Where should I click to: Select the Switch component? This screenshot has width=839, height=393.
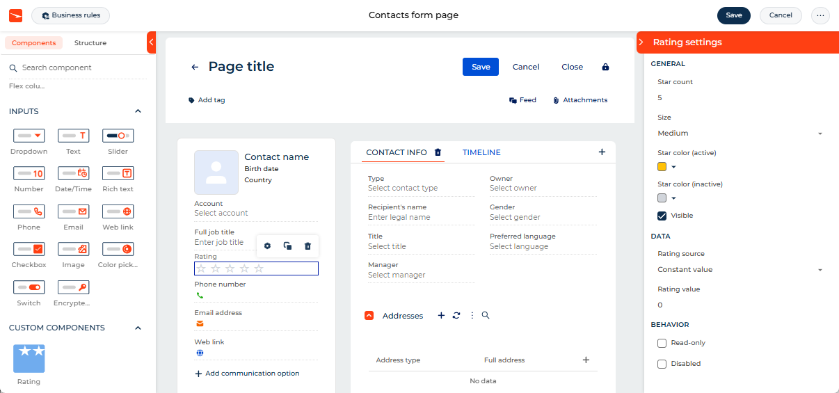click(x=29, y=293)
